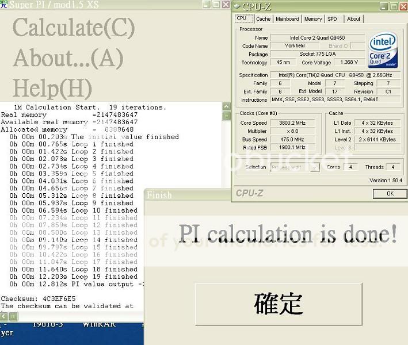The width and height of the screenshot is (408, 345).
Task: Switch to the Cache tab
Action: [263, 19]
